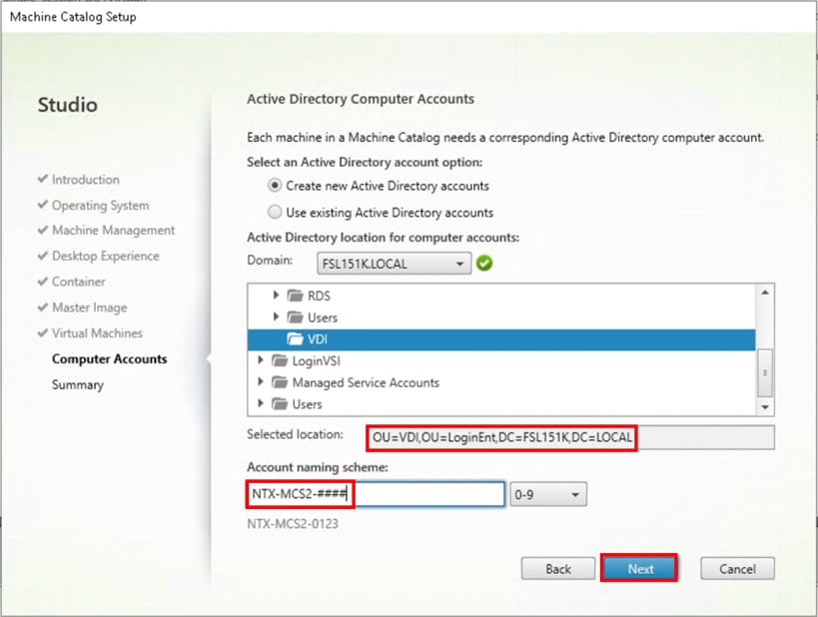Select the Summary step in the sidebar

point(77,384)
